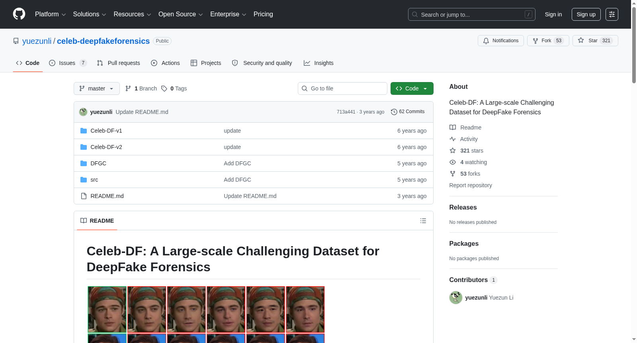Click the Star icon
The width and height of the screenshot is (637, 343).
(581, 40)
